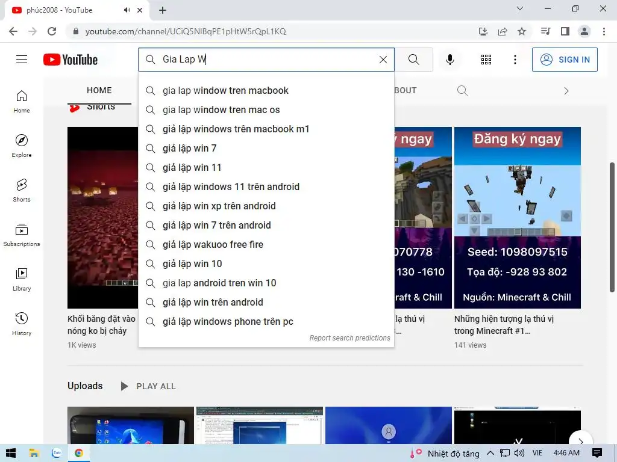The height and width of the screenshot is (462, 617).
Task: Choose suggestion 'giả lập win 10'
Action: [x=266, y=263]
